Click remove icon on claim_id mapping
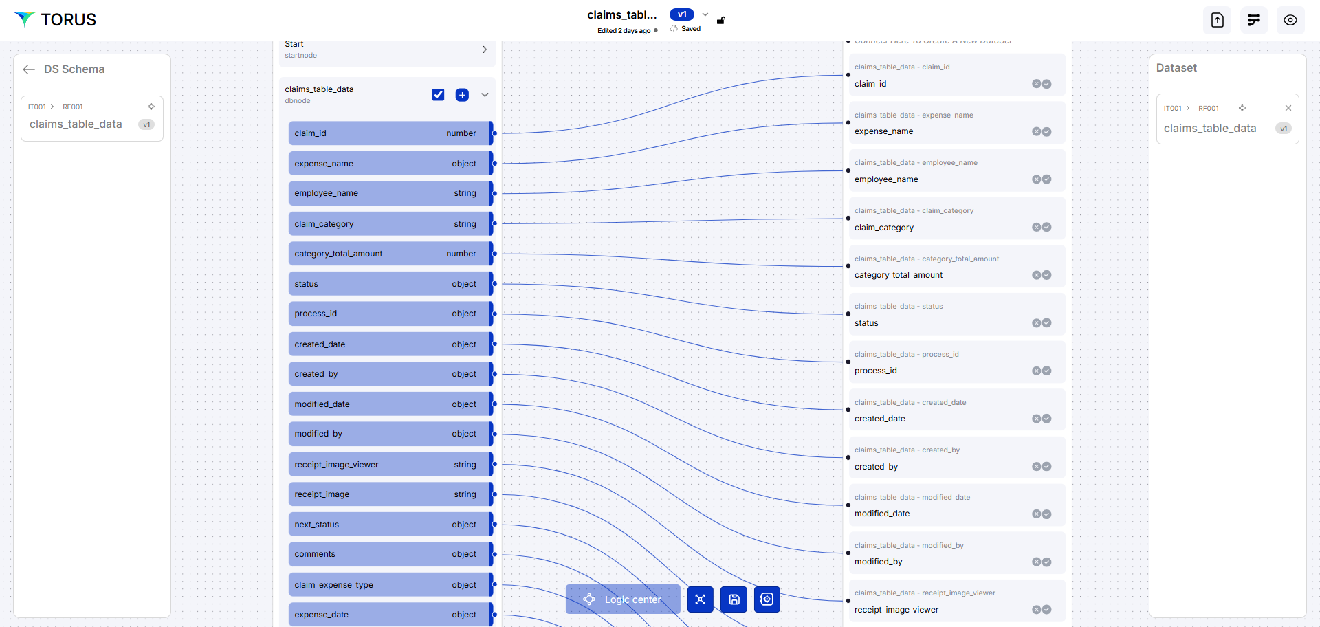The width and height of the screenshot is (1320, 627). pos(1036,84)
